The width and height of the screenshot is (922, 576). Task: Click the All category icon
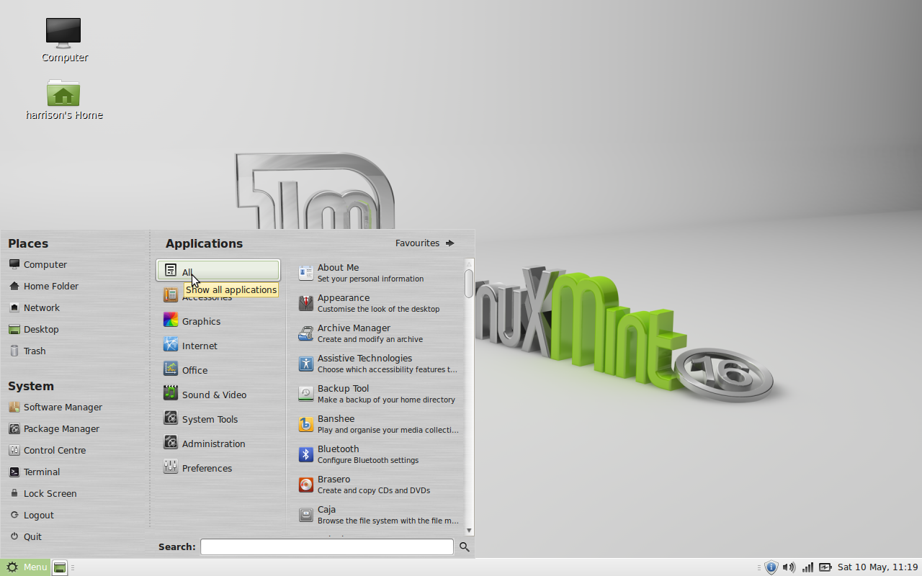[x=171, y=271]
